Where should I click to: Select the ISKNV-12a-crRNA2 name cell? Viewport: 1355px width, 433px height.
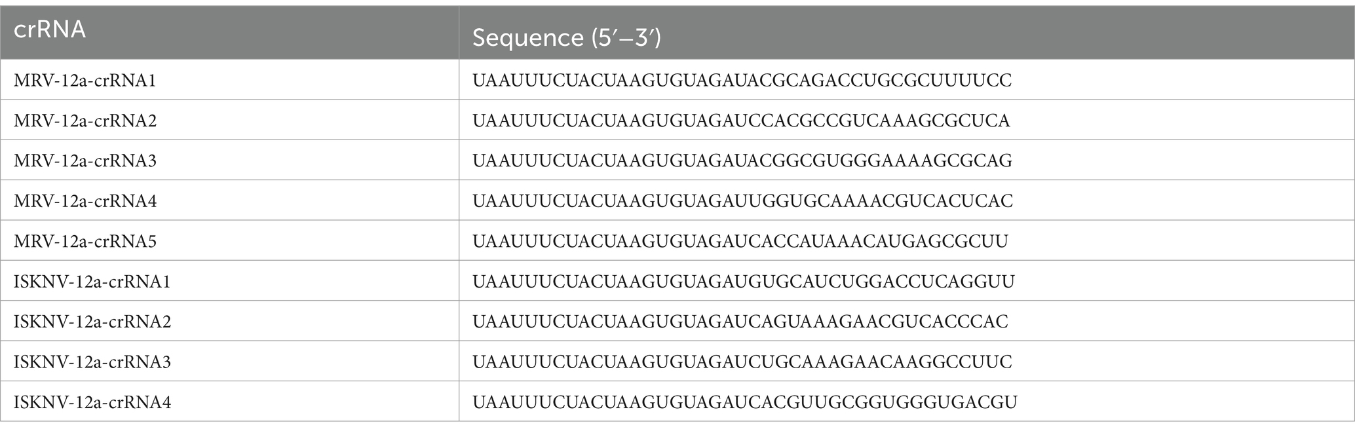229,321
